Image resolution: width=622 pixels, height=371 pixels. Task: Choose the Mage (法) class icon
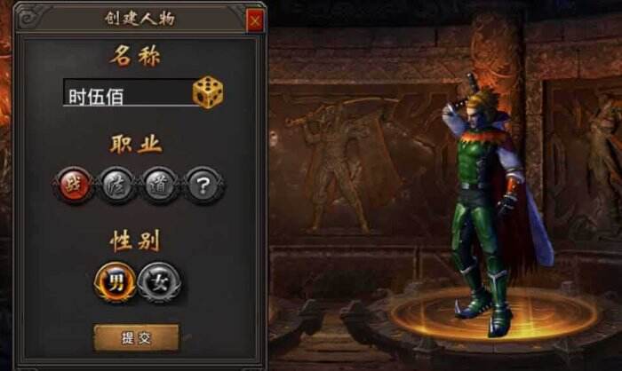pos(116,185)
